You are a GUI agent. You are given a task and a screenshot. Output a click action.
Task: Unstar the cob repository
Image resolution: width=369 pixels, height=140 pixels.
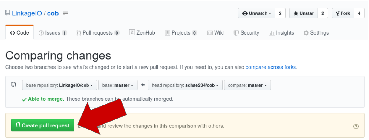click(303, 13)
